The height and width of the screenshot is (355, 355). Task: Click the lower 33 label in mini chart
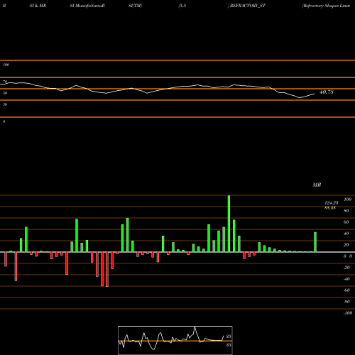click(x=229, y=345)
